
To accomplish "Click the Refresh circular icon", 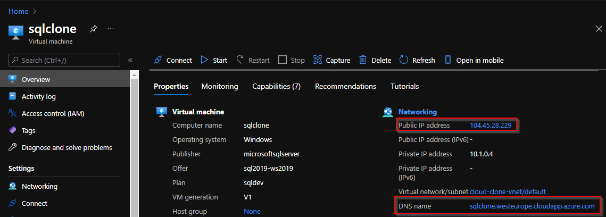I will pos(404,60).
